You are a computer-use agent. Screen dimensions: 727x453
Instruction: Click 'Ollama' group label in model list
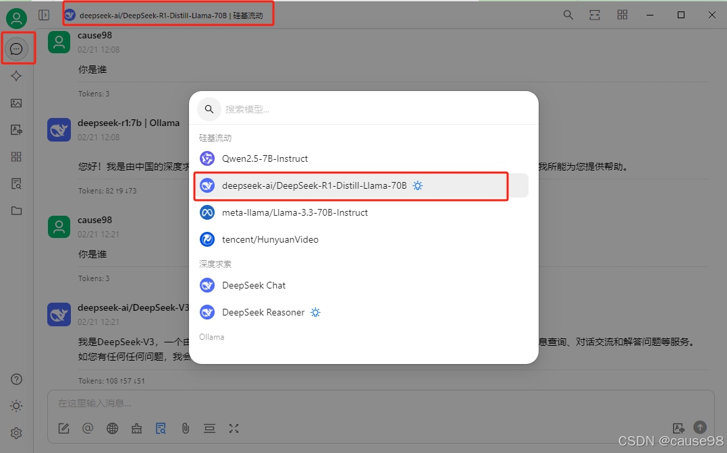coord(211,337)
